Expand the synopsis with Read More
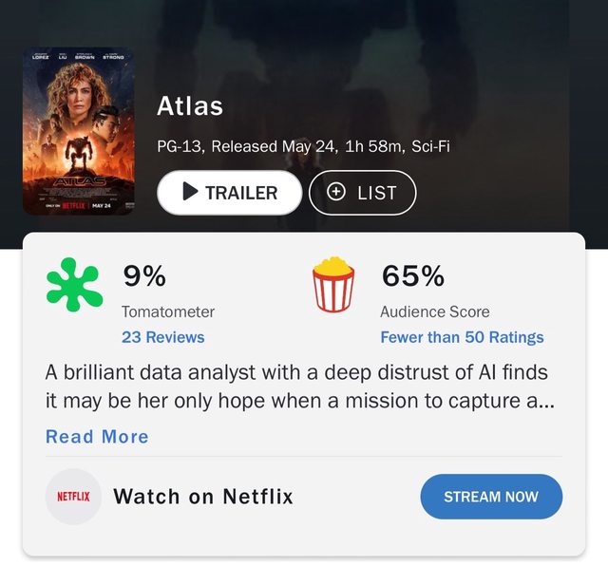Screen dimensions: 608x566 click(x=97, y=437)
